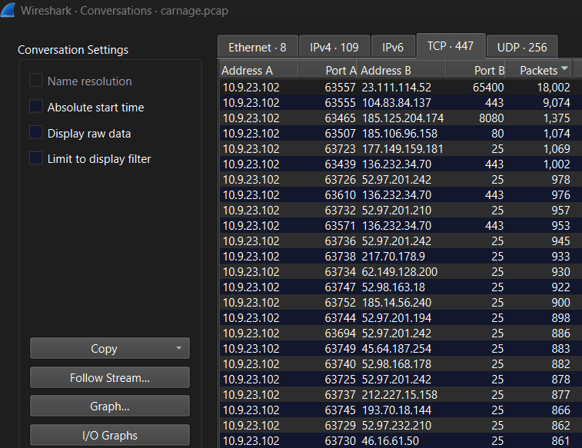Check Limit to display filter
582x448 pixels.
coord(35,158)
